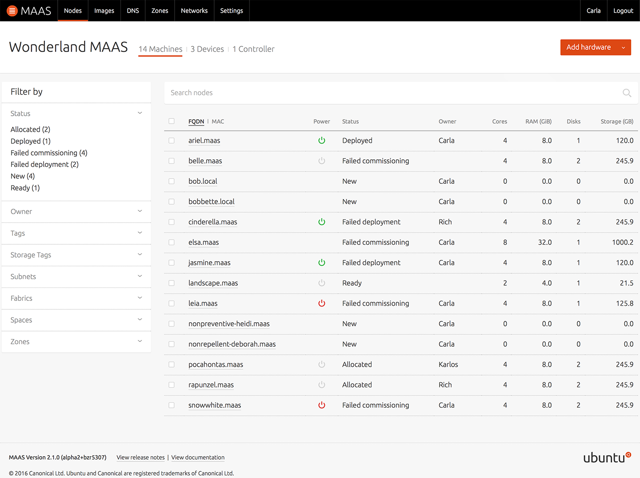Screen dimensions: 640x478
Task: Tick the elsa.maas checkbox
Action: click(172, 242)
